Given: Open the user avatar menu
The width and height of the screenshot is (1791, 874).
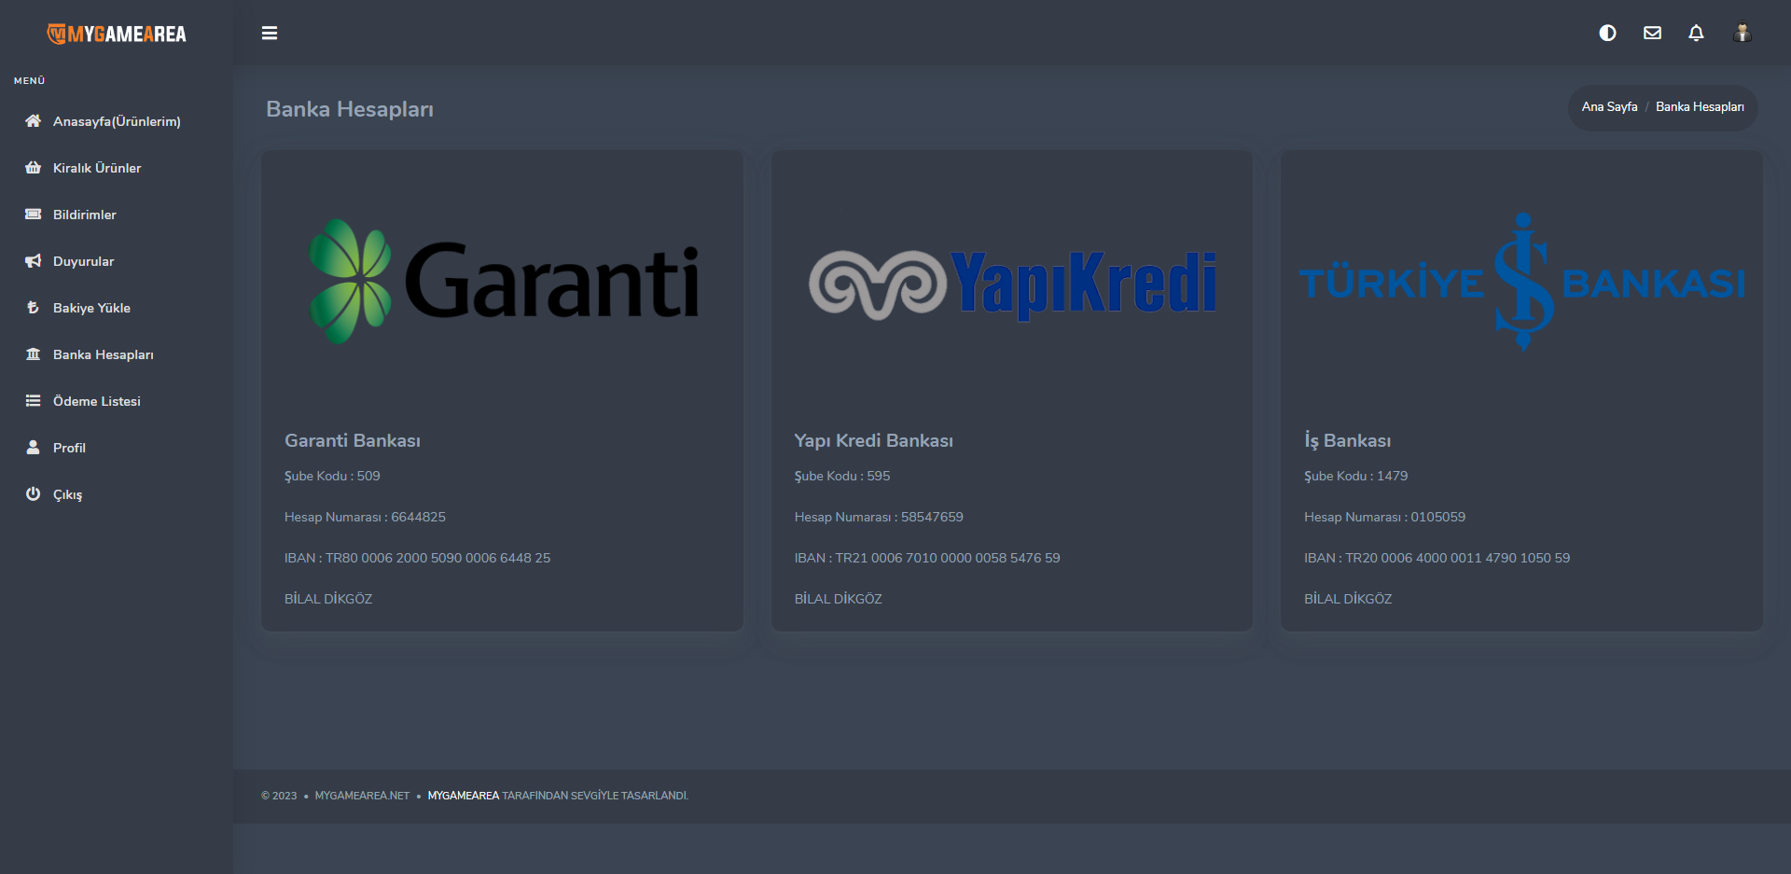Looking at the screenshot, I should pos(1742,34).
